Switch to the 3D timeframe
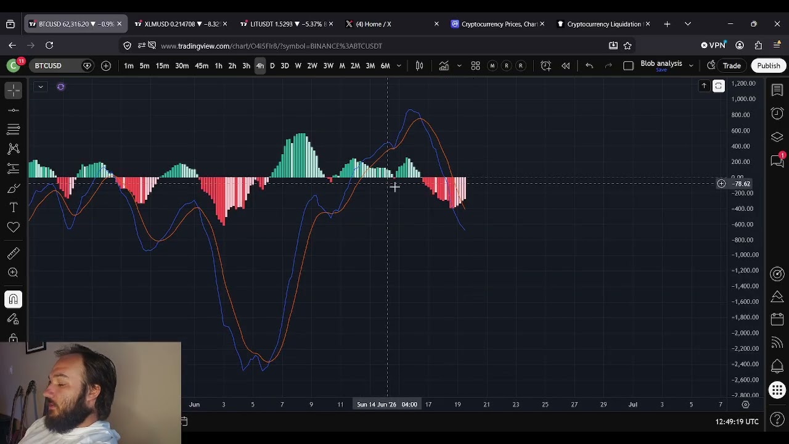 (x=285, y=65)
